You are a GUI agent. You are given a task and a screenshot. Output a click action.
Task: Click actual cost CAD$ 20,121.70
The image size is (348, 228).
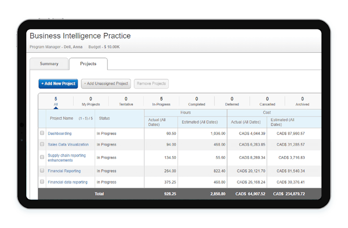pyautogui.click(x=251, y=171)
